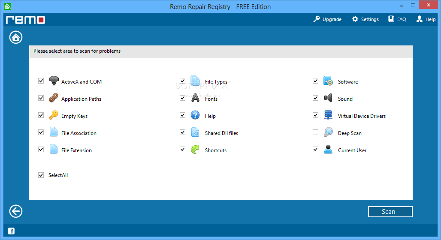Viewport: 441px width, 240px height.
Task: Click the app icon in title bar
Action: 8,6
